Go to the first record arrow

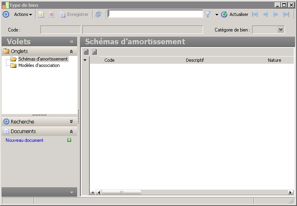pos(255,14)
